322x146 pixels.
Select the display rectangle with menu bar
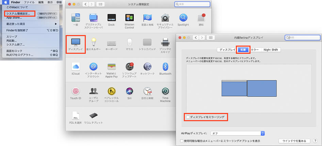(234, 88)
